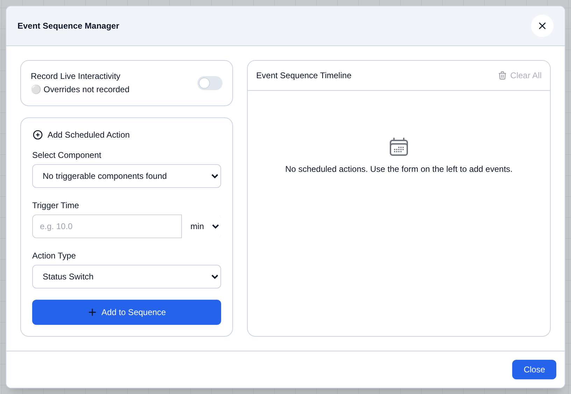
Task: Click the 'Trigger Time' label
Action: click(x=56, y=205)
